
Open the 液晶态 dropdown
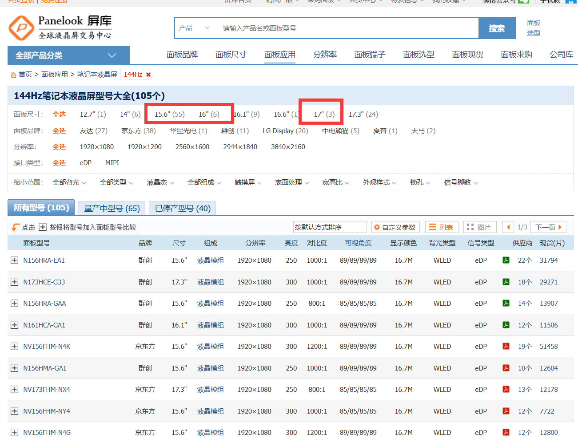(160, 182)
